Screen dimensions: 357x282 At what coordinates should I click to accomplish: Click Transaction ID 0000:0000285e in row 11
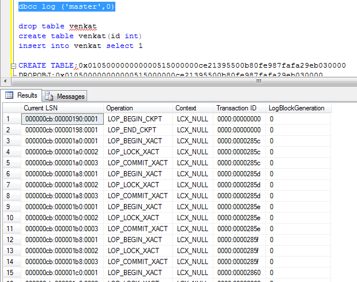(239, 229)
